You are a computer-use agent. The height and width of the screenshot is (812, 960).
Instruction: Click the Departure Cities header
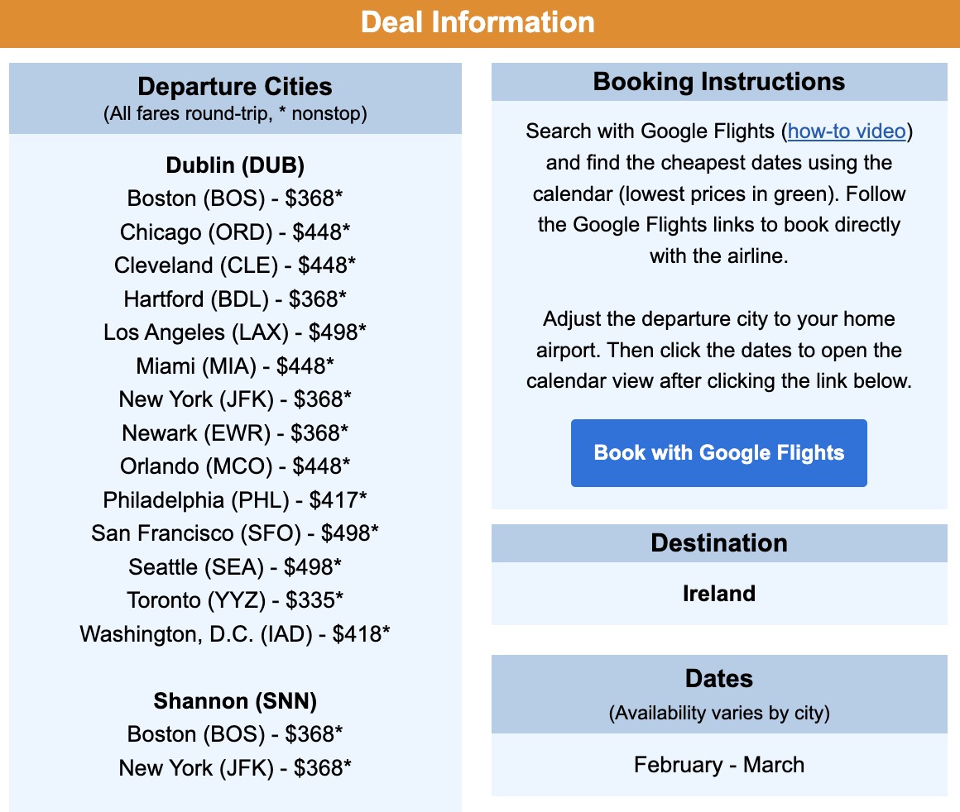(x=234, y=86)
